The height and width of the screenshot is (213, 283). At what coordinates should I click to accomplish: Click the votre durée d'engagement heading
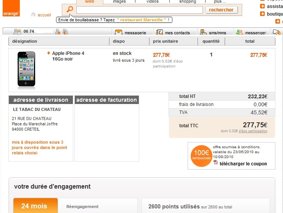coord(52,186)
